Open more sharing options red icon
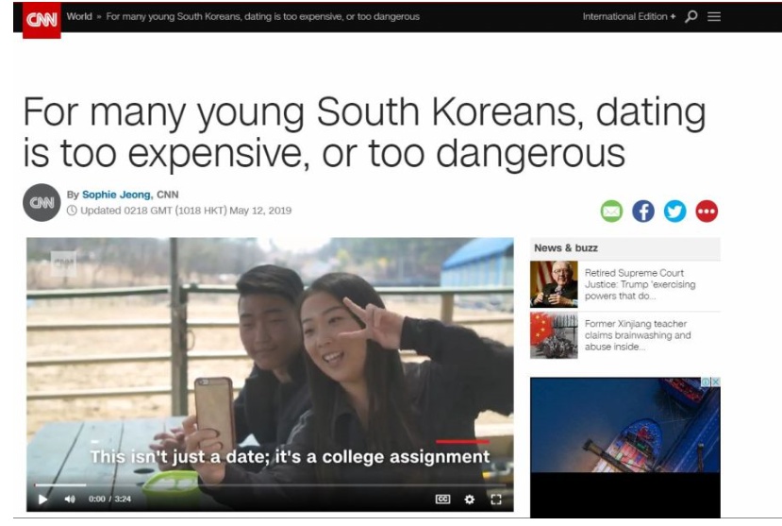Screen dimensions: 782x526 (x=707, y=212)
